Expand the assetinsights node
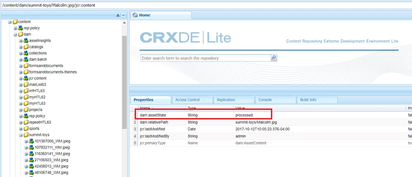The width and height of the screenshot is (412, 177). [21, 41]
